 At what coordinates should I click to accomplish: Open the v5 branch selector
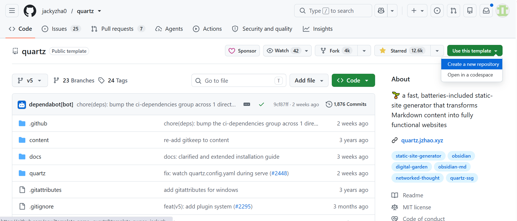pyautogui.click(x=30, y=80)
